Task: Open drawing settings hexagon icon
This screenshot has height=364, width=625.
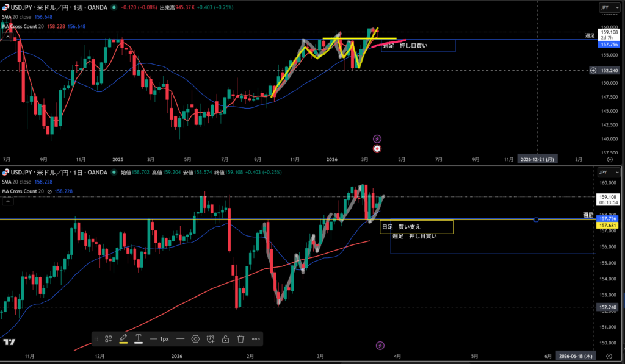Action: pos(195,338)
